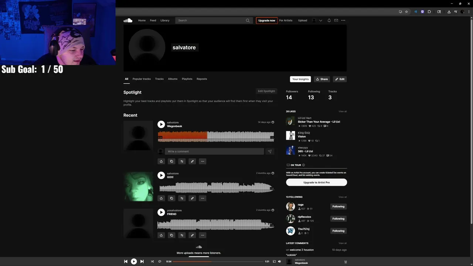Bookmark page with the star icon
Viewport: 473px width, 266px height.
coord(406,12)
